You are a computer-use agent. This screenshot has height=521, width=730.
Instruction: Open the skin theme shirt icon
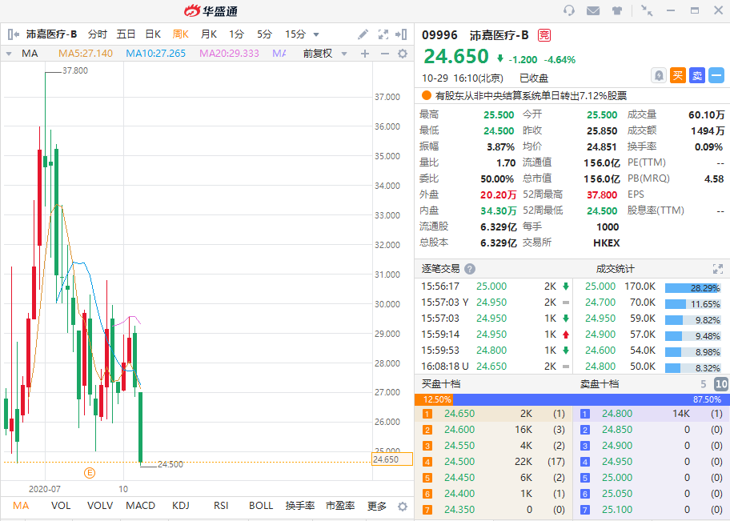coord(617,10)
